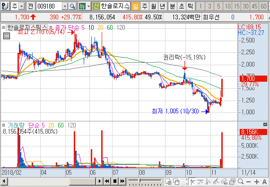Click the 거래량 volume indicator label
This screenshot has height=187, width=270.
16,125
